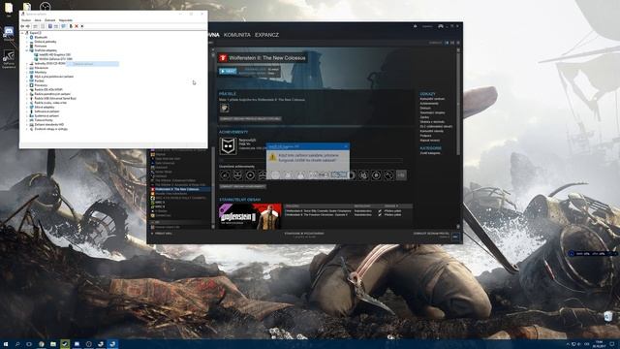
Task: Open Task View from the taskbar
Action: click(x=29, y=344)
